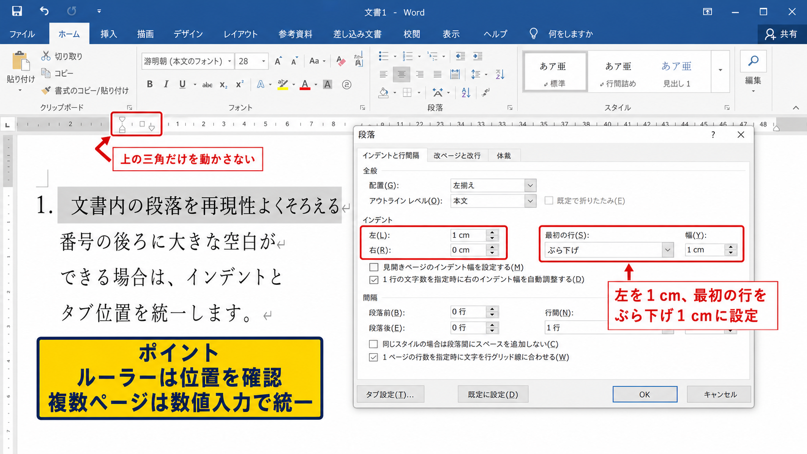Undo the last action
The image size is (807, 454).
point(44,11)
